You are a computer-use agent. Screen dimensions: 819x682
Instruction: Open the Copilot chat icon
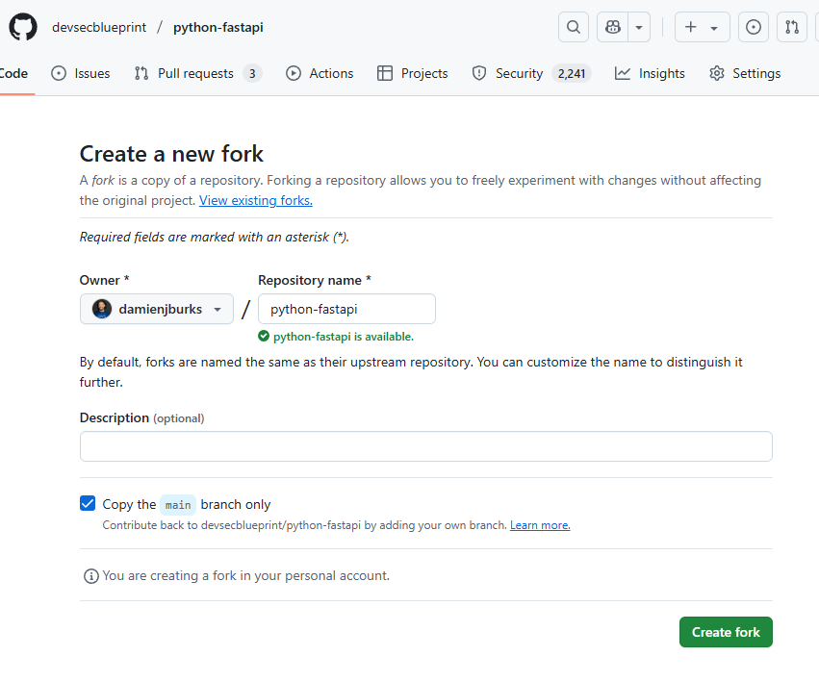pyautogui.click(x=612, y=27)
